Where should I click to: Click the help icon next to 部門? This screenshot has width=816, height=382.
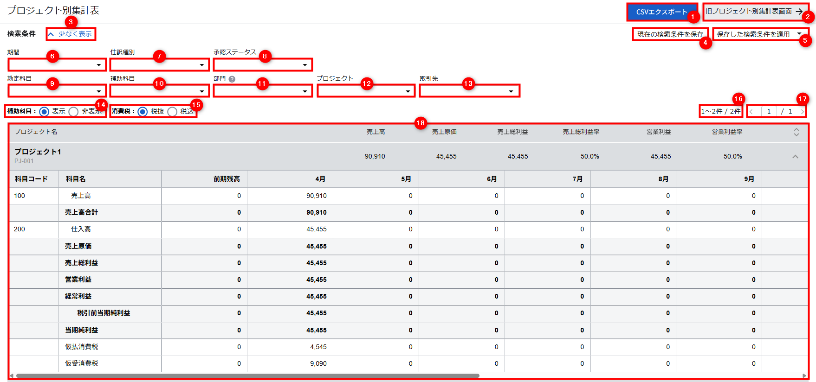click(232, 79)
